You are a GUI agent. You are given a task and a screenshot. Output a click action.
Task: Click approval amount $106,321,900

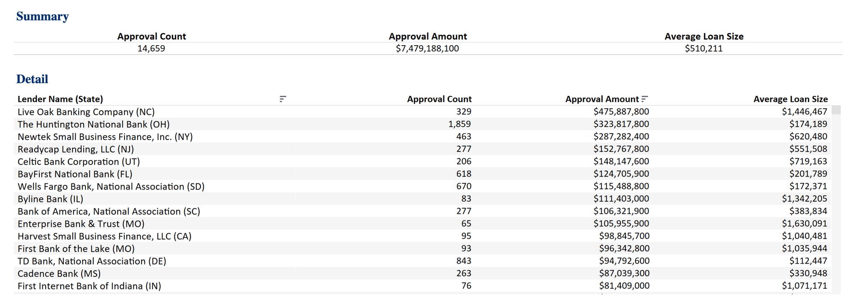[x=621, y=211]
